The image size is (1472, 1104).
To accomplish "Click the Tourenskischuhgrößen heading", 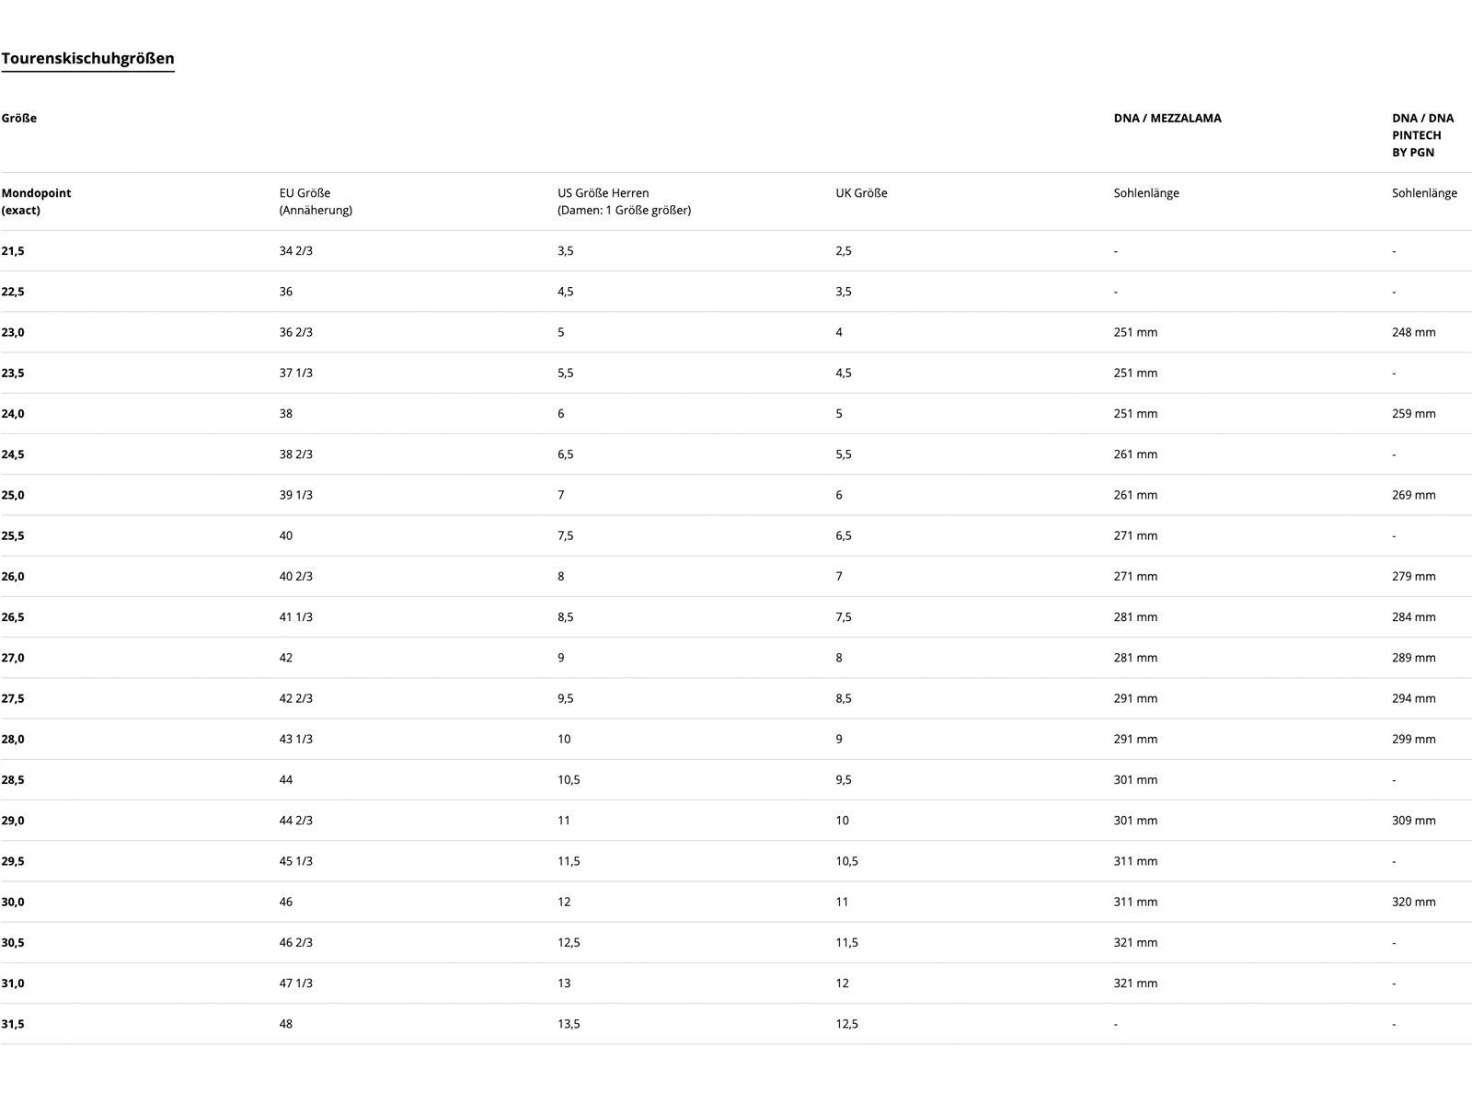I will (x=87, y=59).
